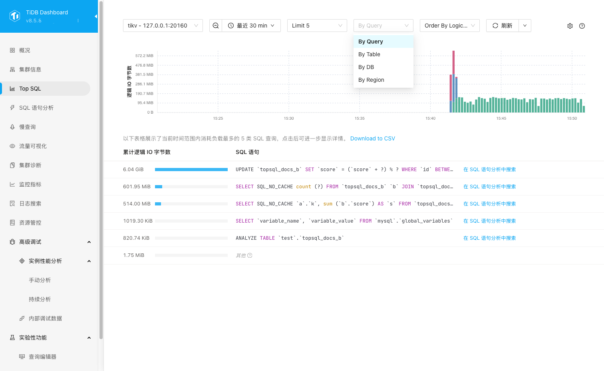Open the help question mark icon
The image size is (604, 371).
click(582, 26)
